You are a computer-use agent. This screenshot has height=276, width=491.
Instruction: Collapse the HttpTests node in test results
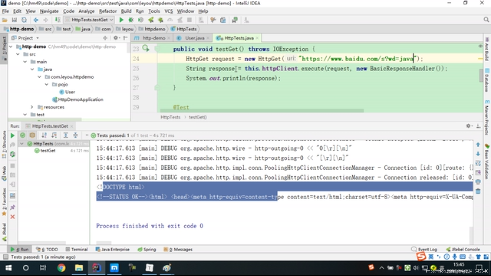(22, 144)
